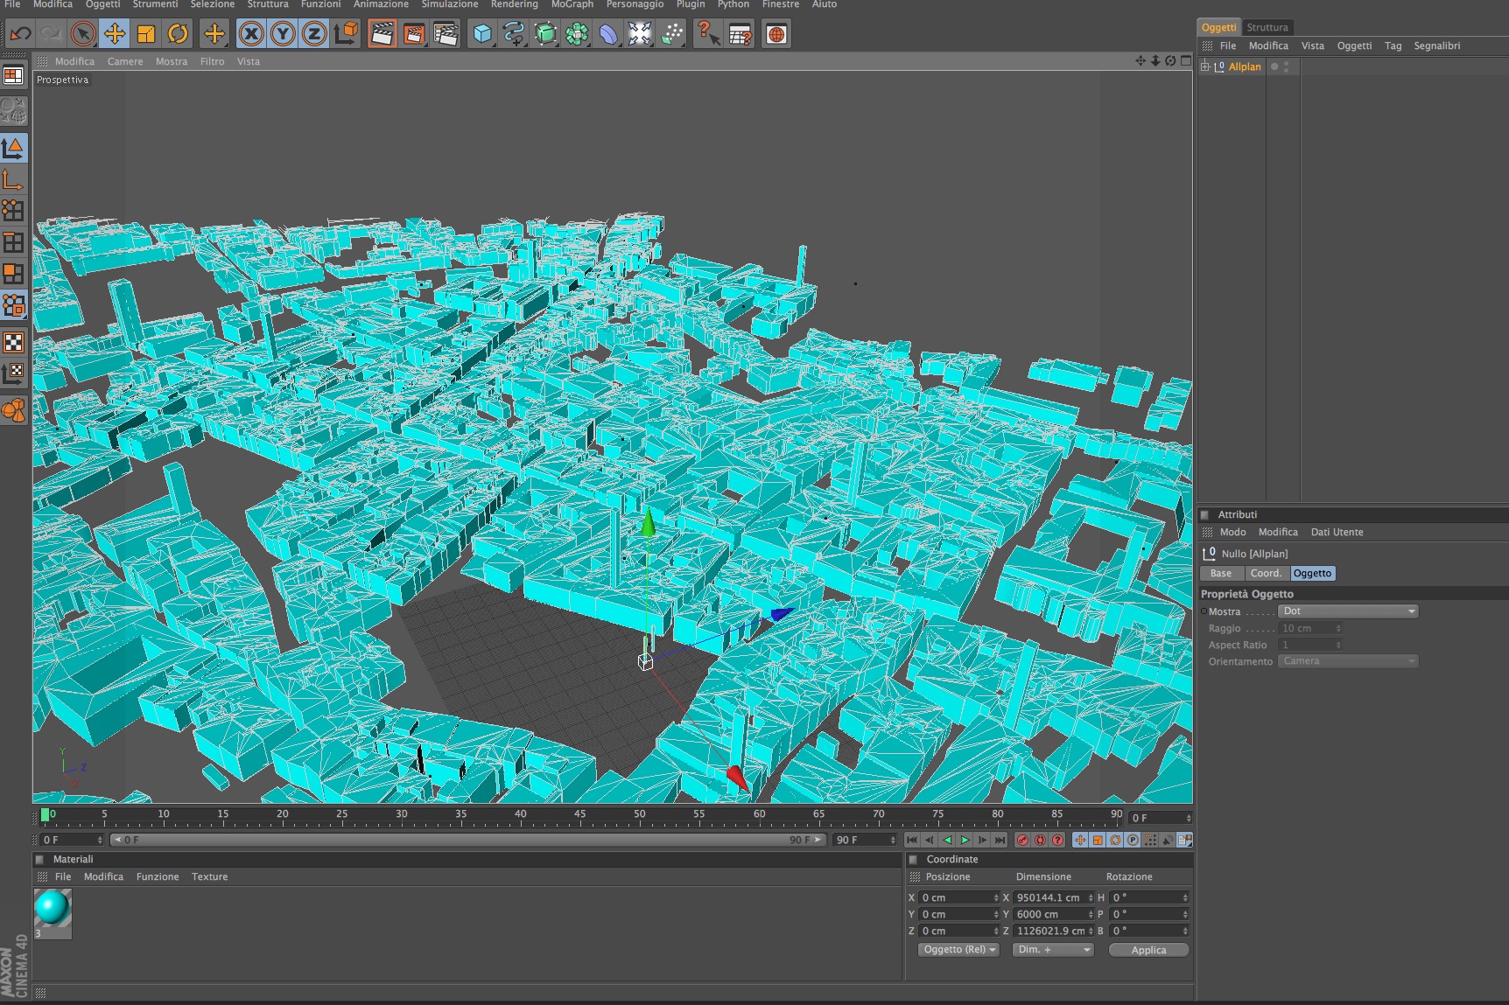Screen dimensions: 1509x1005
Task: Play the animation forward
Action: [965, 840]
